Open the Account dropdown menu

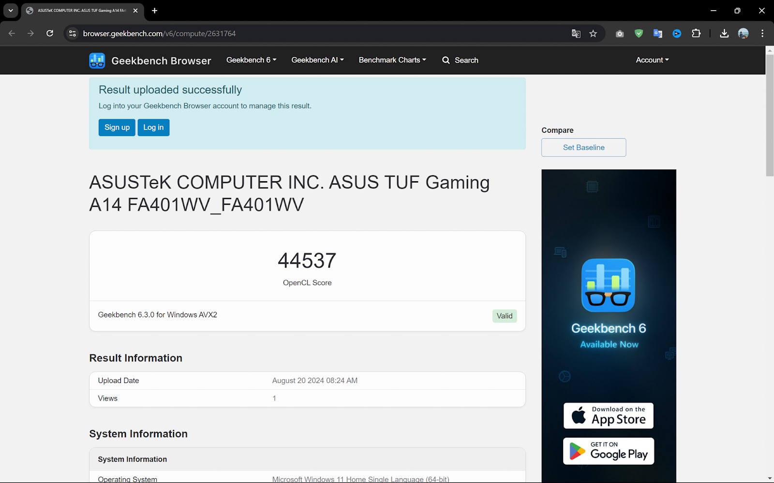652,60
